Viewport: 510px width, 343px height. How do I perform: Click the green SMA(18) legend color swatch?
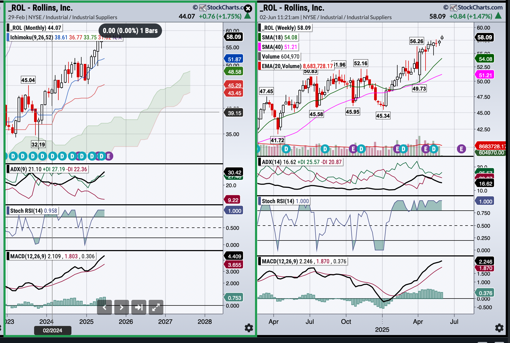pos(260,37)
